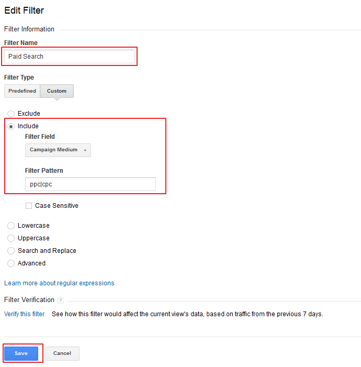
Task: Open the Campaign Medium filter field dropdown
Action: (58, 150)
